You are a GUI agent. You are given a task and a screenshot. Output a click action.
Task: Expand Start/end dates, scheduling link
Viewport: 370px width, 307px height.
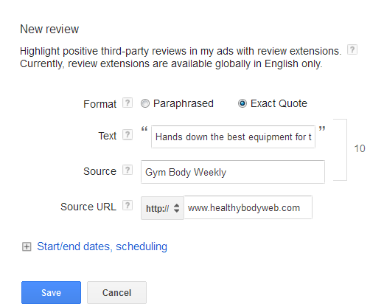pos(102,246)
